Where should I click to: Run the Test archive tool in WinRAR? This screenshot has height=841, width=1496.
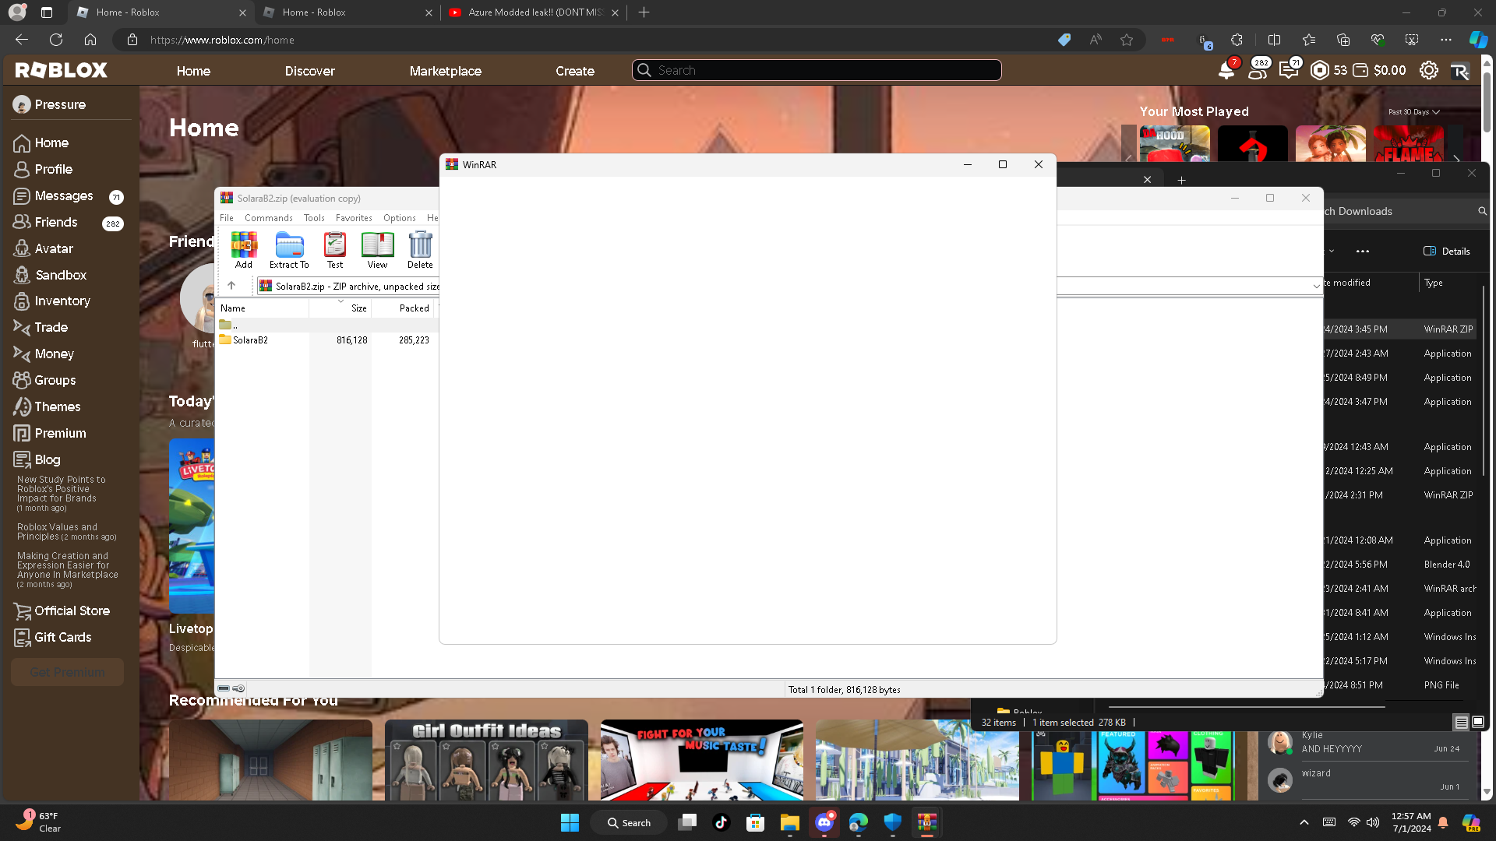(335, 250)
